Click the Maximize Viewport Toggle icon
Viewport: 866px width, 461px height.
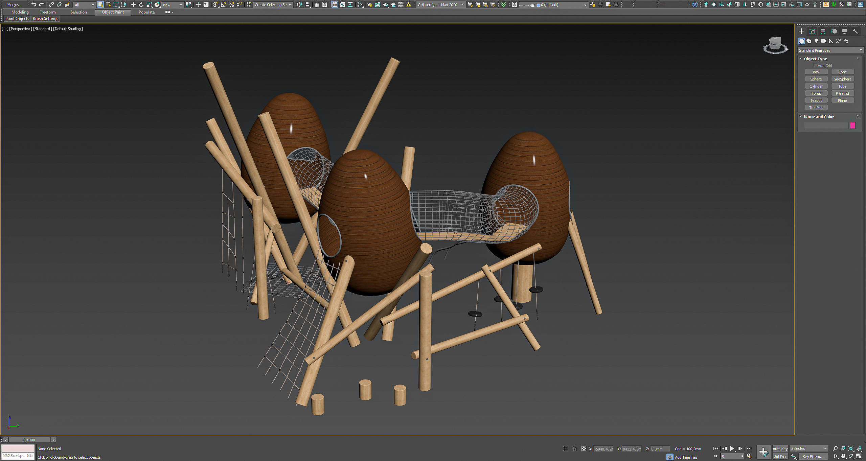coord(859,456)
